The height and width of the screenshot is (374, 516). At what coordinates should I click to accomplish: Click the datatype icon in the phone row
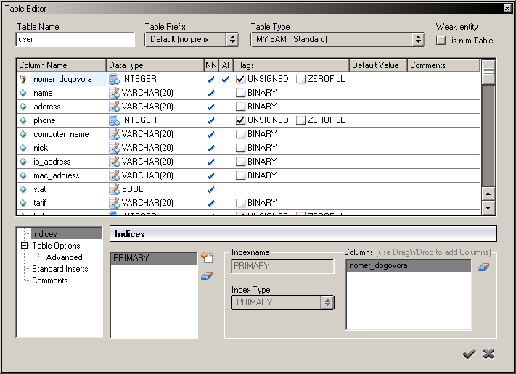coord(115,120)
